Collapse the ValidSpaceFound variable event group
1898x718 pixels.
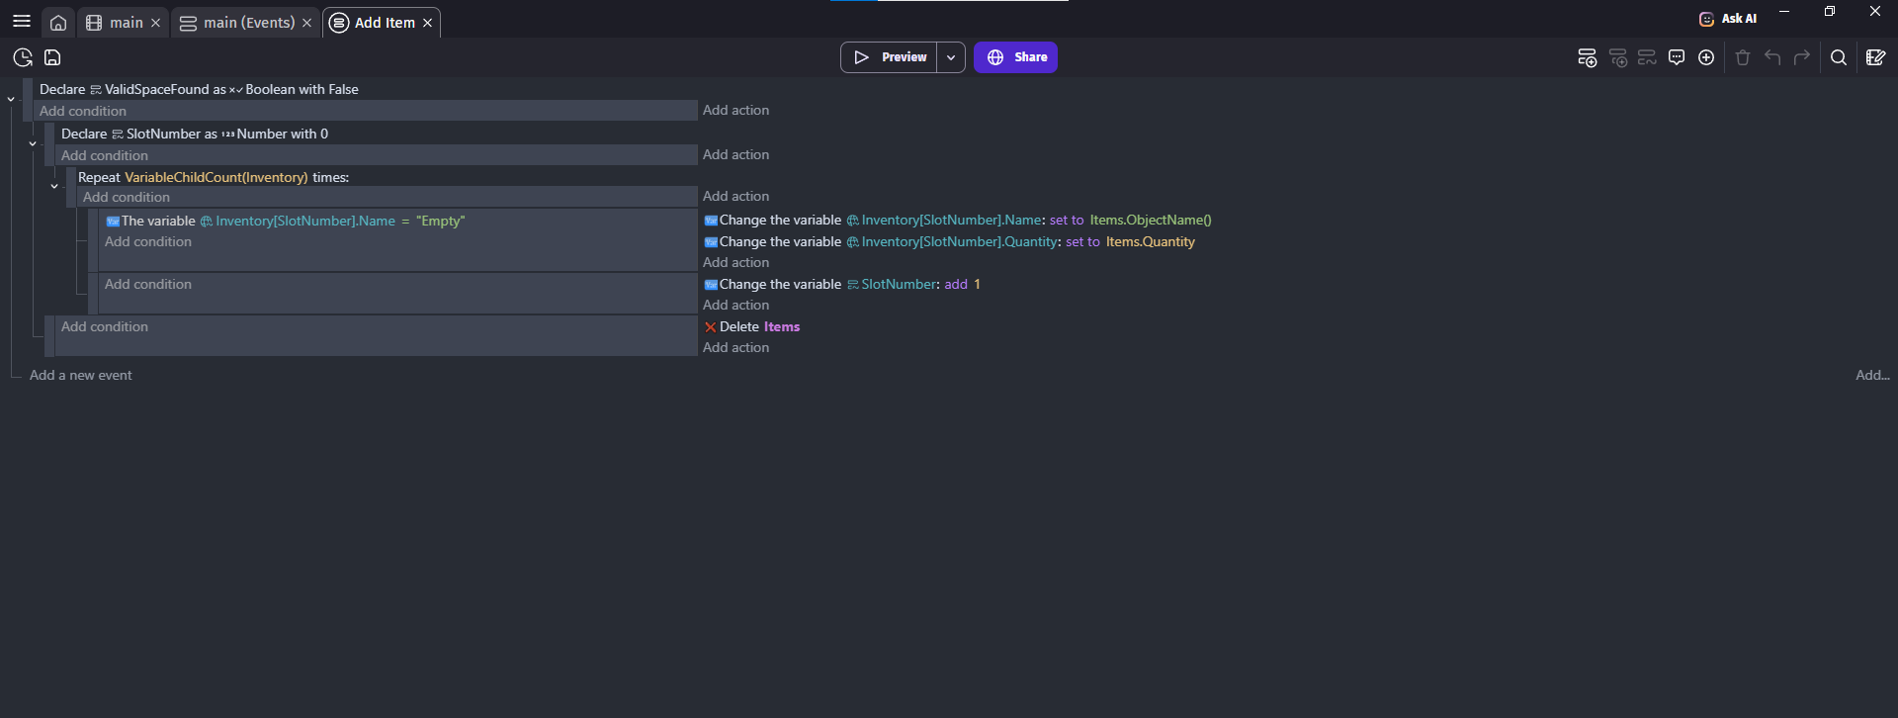(x=11, y=99)
